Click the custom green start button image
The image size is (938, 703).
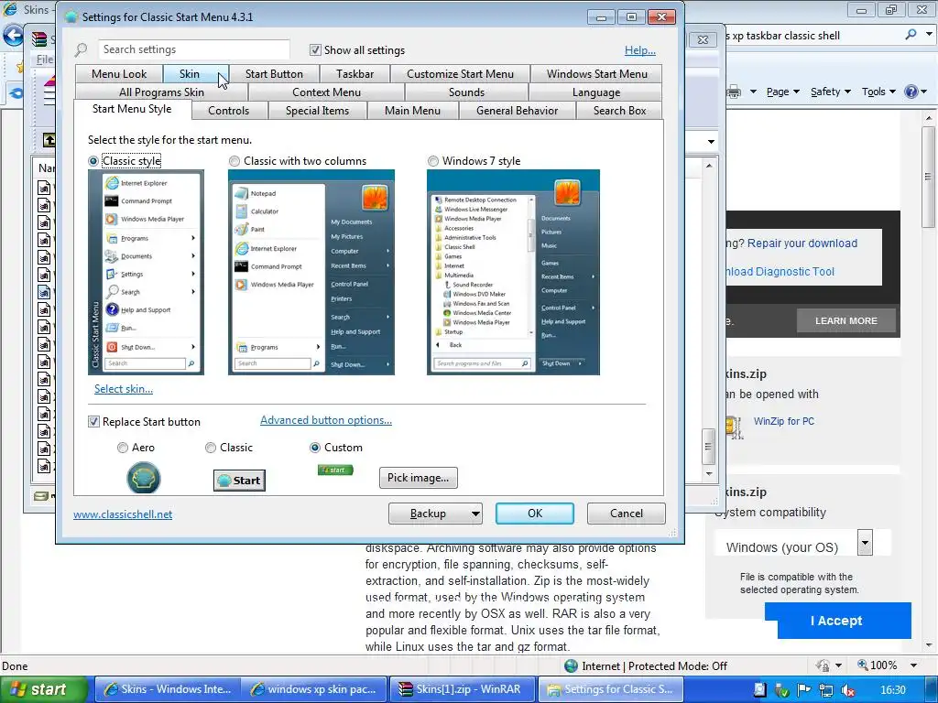tap(335, 470)
